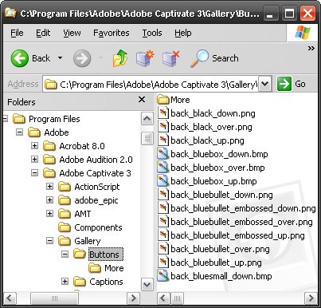
Task: Show more toolbar items chevron
Action: click(x=311, y=49)
